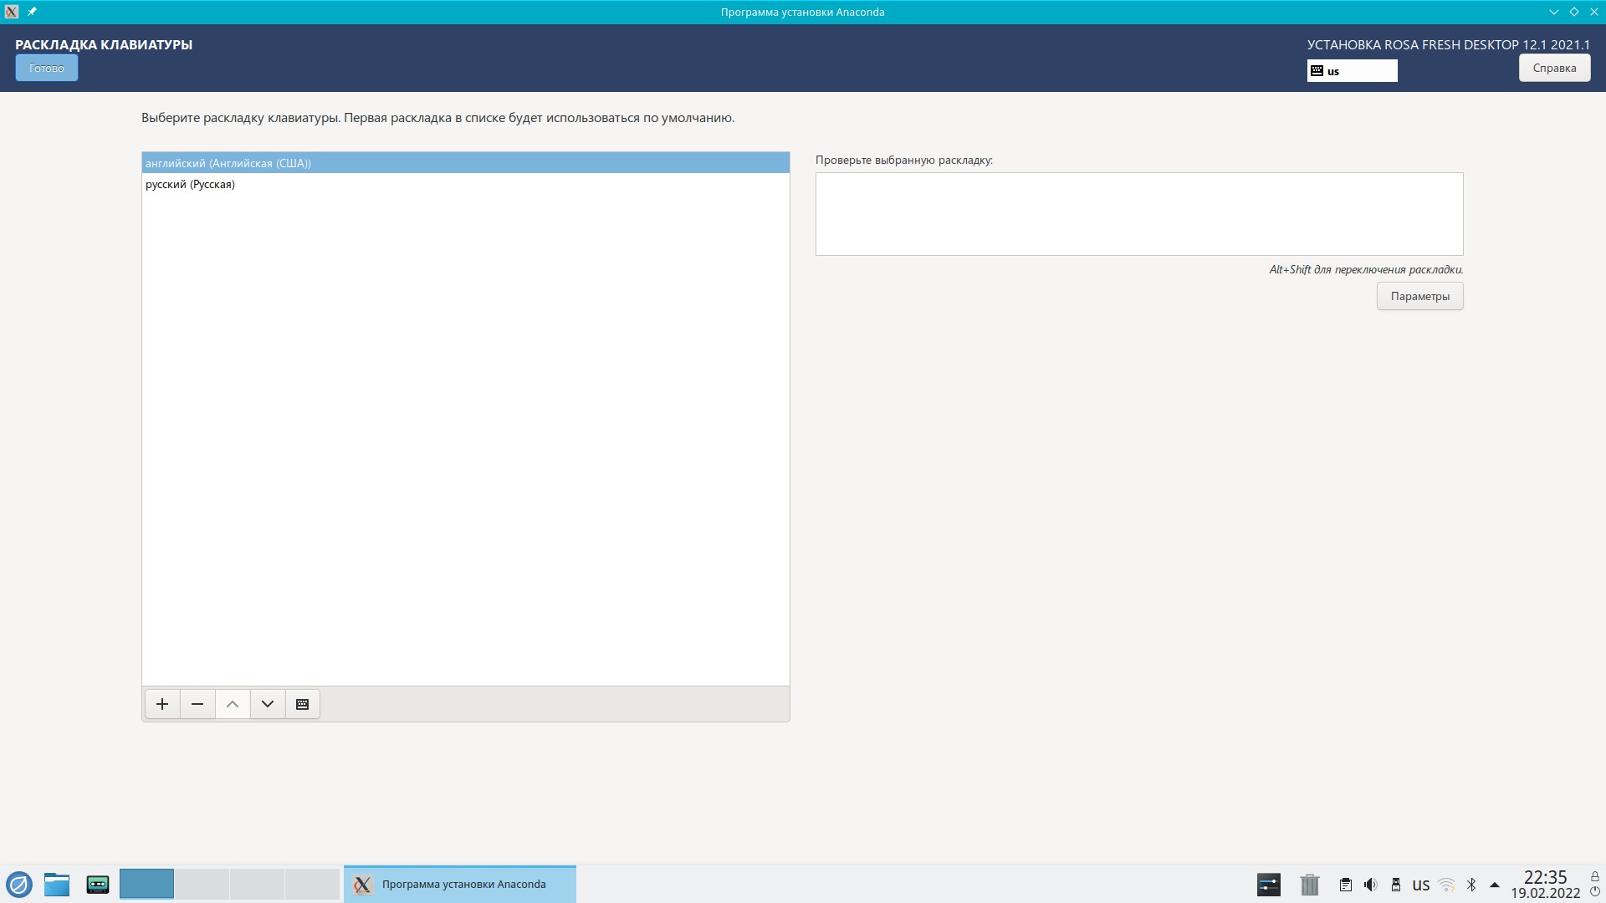Toggle the tray 'us' keyboard layout indicator
The image size is (1606, 903).
pyautogui.click(x=1420, y=885)
